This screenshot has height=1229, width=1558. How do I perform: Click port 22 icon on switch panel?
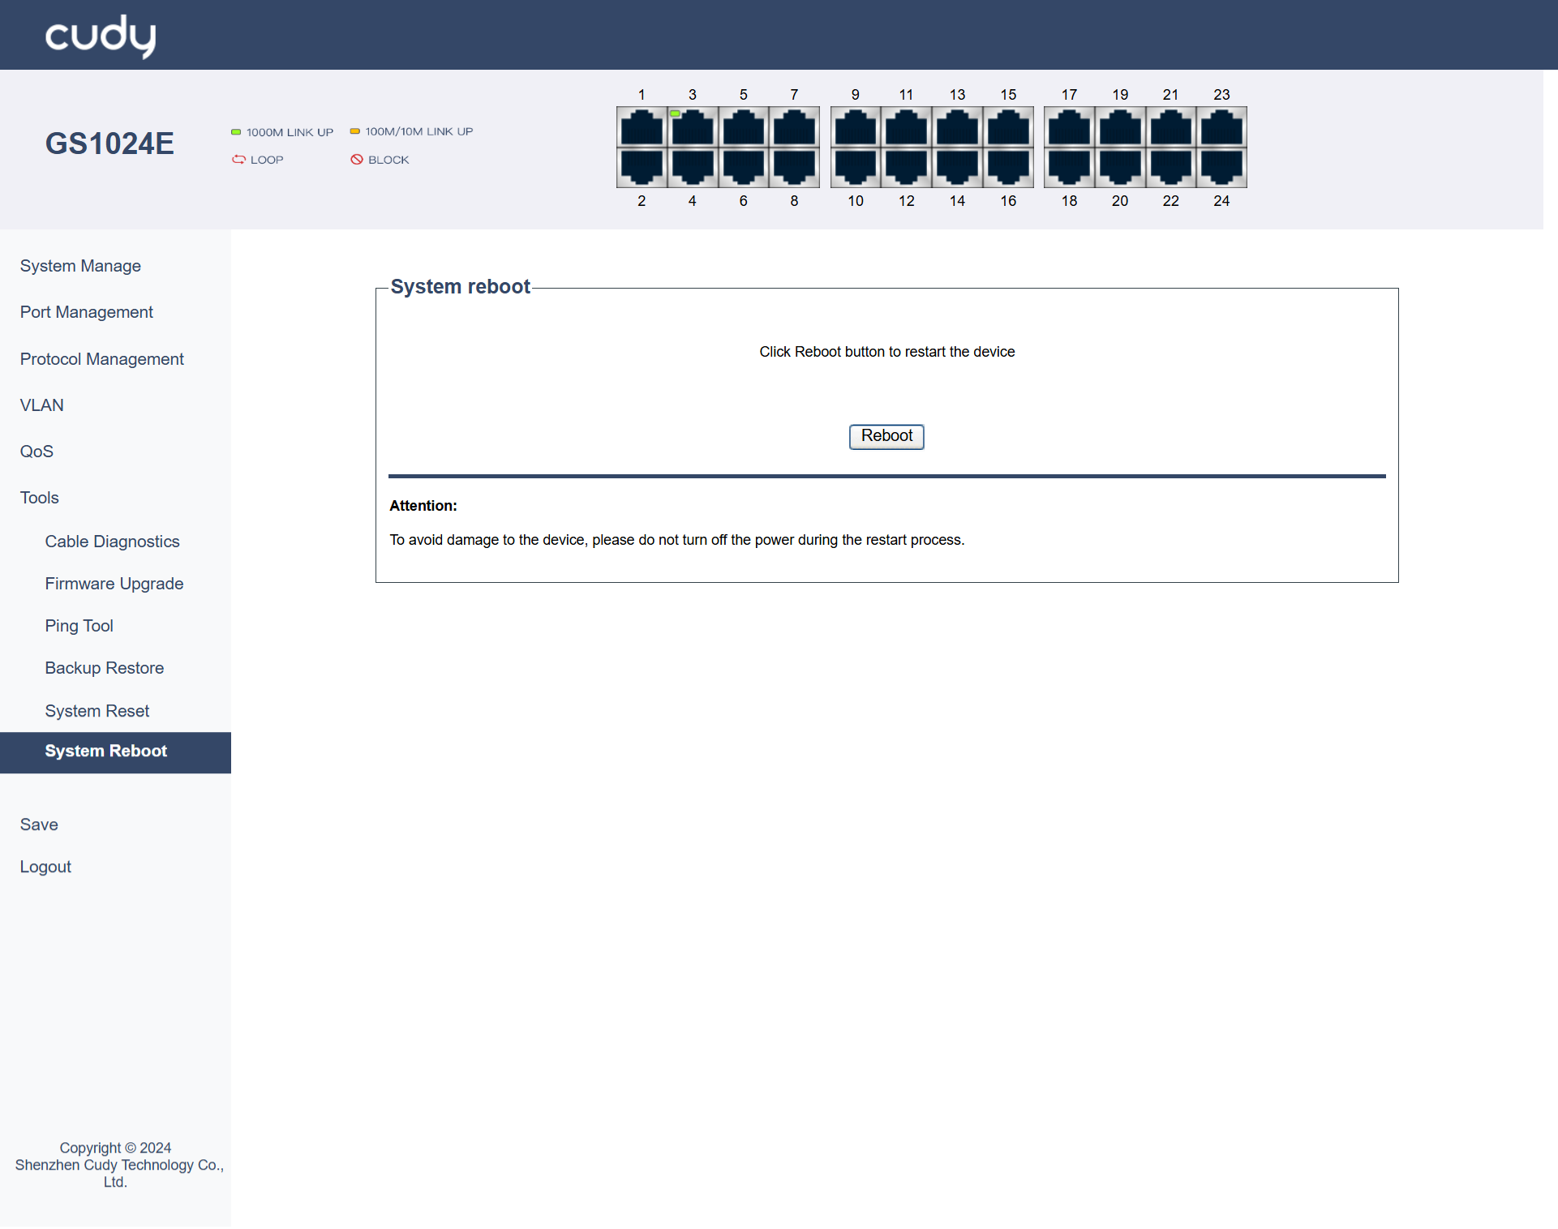point(1171,167)
